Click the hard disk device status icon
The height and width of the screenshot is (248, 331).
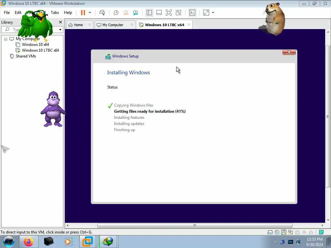point(270,232)
